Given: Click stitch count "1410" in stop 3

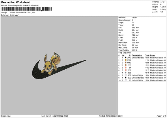Looking at the screenshot, I should pos(129,63).
